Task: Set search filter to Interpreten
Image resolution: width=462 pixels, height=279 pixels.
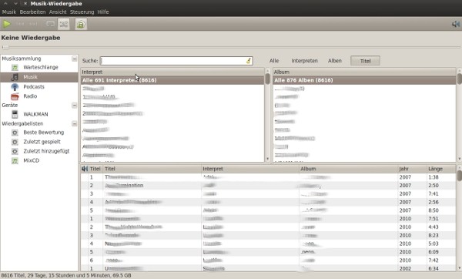Action: (x=304, y=61)
